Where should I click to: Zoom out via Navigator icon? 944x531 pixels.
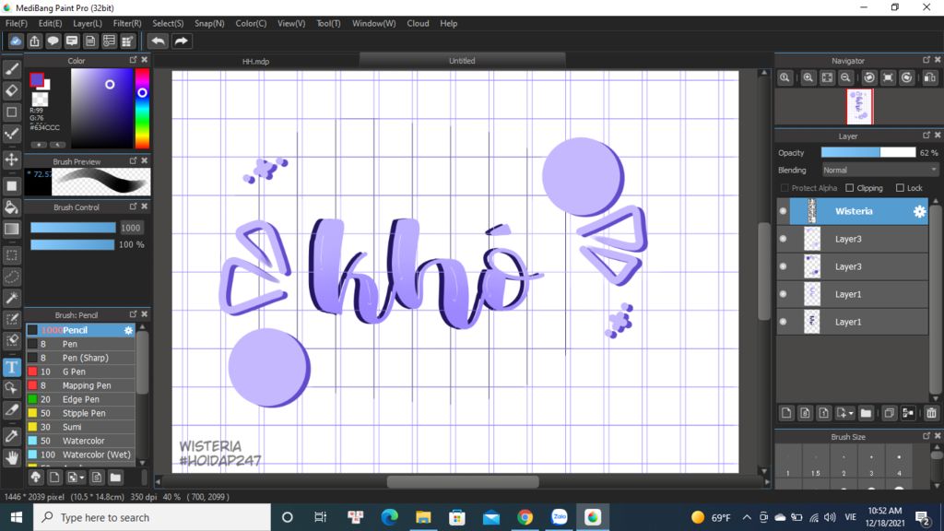pos(846,77)
